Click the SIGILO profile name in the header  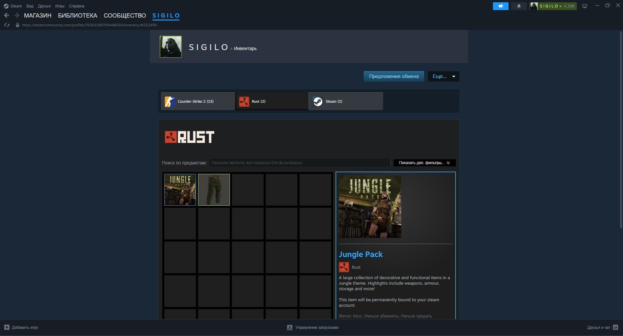click(x=208, y=47)
